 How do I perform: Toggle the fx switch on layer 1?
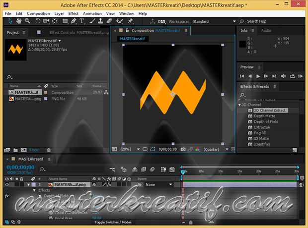coord(109,185)
